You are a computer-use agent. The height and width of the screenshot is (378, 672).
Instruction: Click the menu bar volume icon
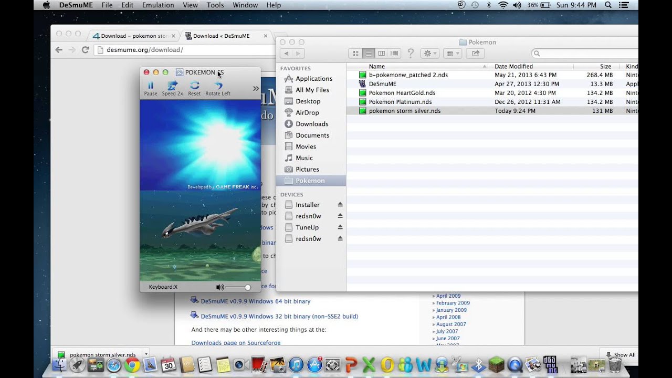[x=517, y=5]
